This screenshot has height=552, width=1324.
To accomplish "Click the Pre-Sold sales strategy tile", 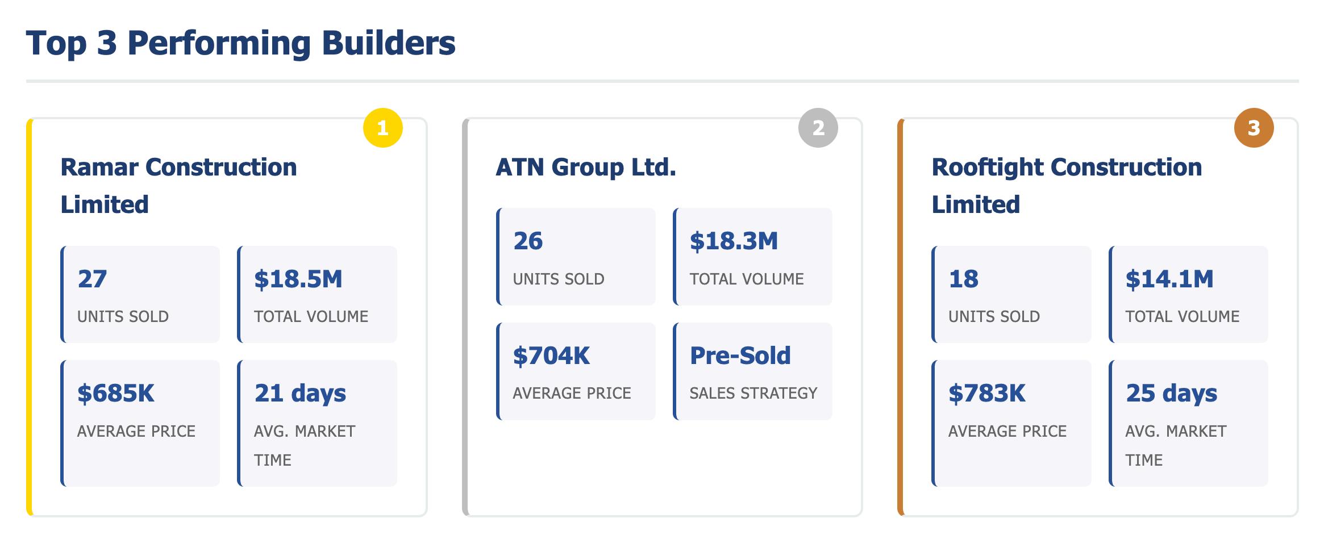I will point(753,371).
